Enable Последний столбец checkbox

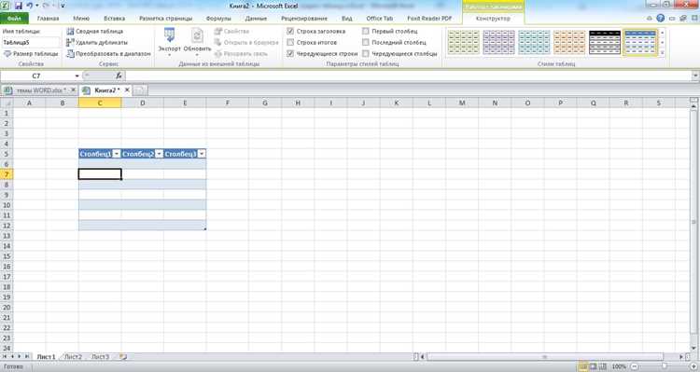click(366, 42)
